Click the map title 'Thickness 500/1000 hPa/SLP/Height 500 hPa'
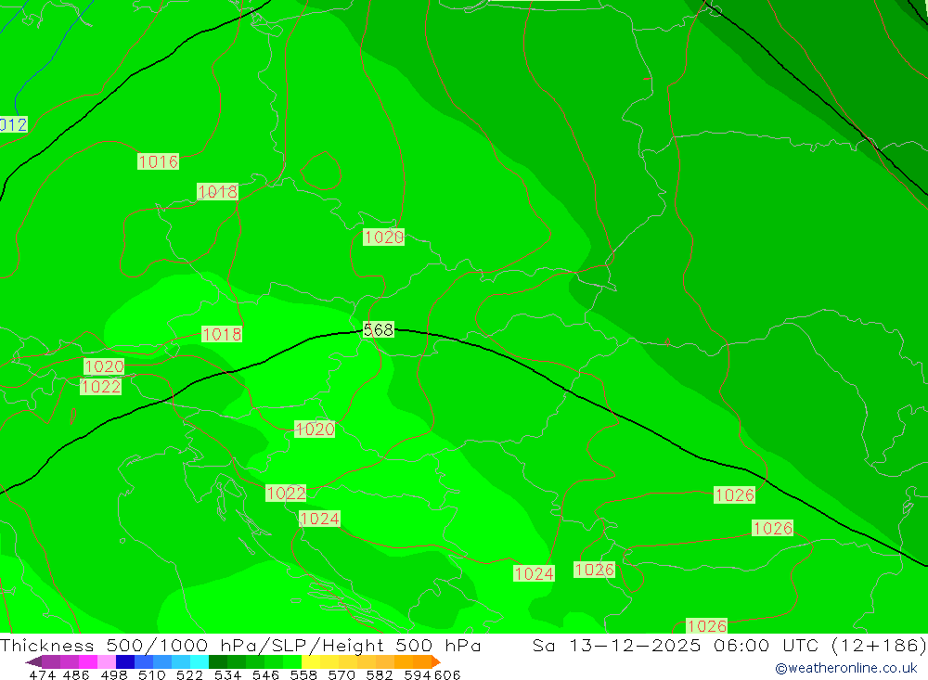Viewport: 928px width, 680px height. point(240,645)
